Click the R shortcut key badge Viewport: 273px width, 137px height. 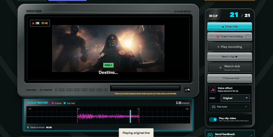coord(248,36)
